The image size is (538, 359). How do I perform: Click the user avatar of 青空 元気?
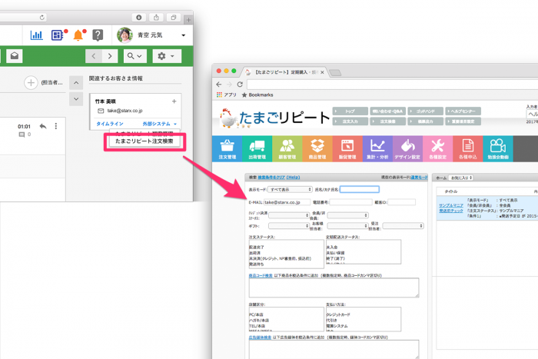coord(125,35)
